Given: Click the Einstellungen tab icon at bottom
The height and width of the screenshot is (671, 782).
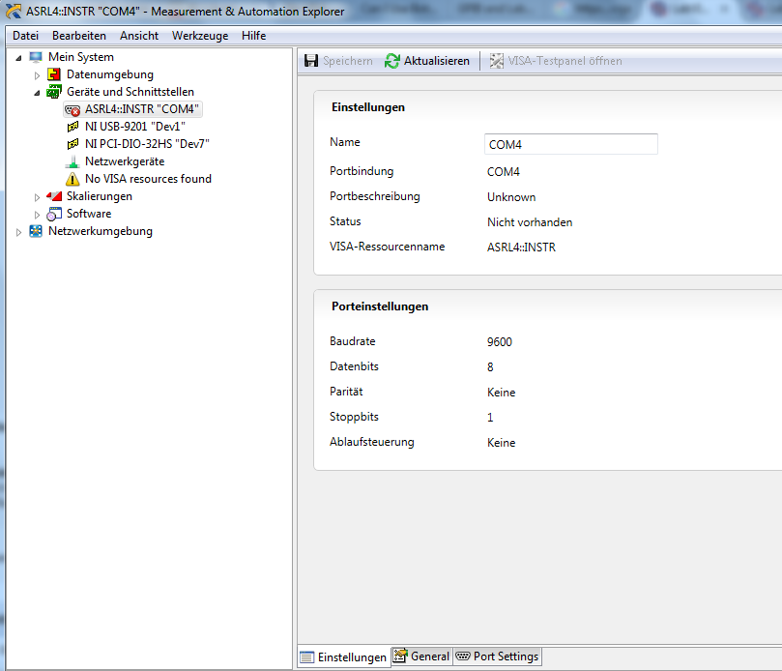Looking at the screenshot, I should click(x=306, y=657).
